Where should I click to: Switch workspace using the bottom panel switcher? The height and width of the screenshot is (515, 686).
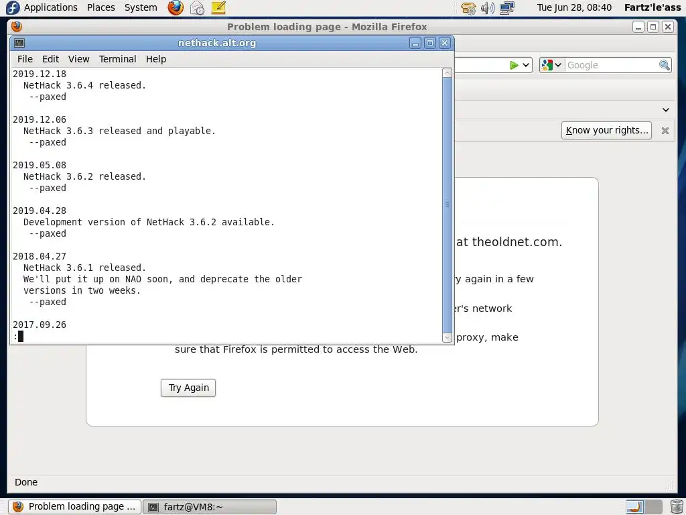644,507
